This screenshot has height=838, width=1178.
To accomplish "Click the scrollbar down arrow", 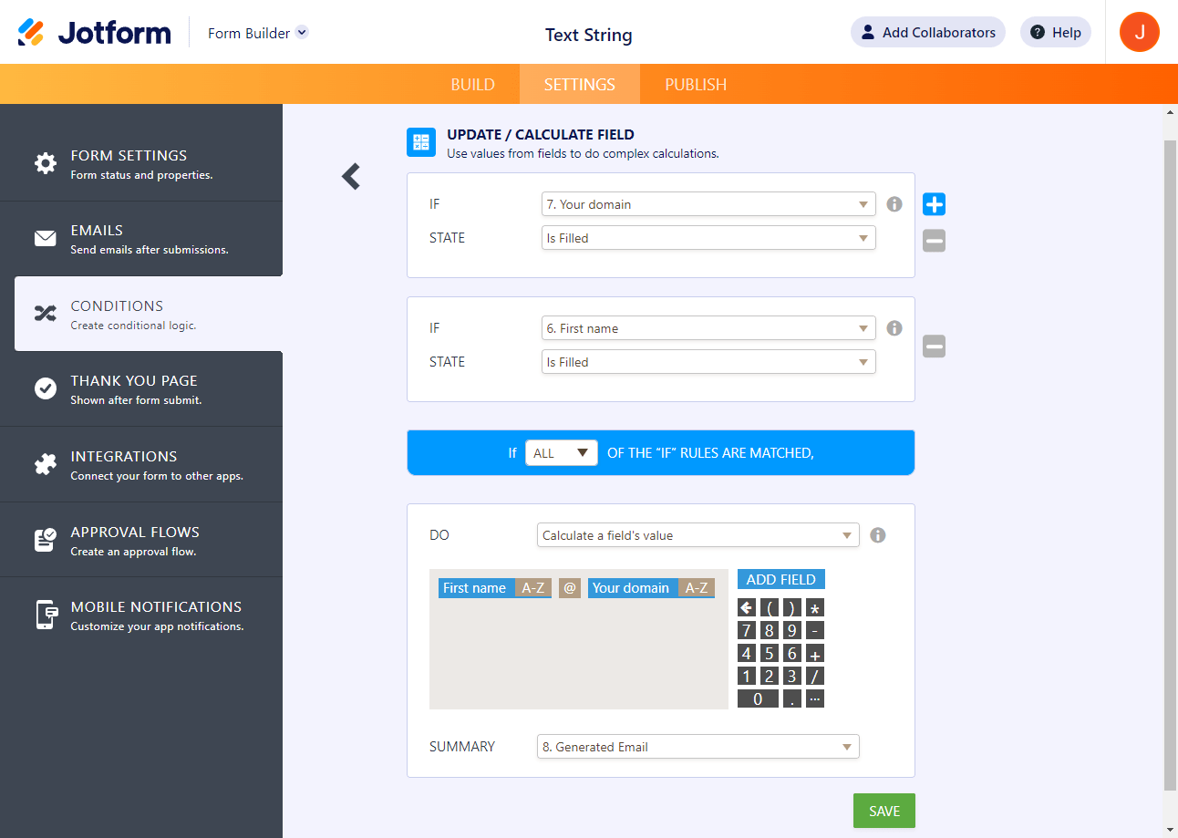I will [1171, 829].
